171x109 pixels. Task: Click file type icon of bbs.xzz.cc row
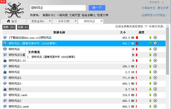pyautogui.click(x=5, y=37)
